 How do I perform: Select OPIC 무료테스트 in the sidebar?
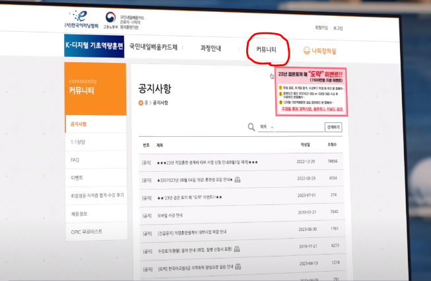click(x=96, y=231)
